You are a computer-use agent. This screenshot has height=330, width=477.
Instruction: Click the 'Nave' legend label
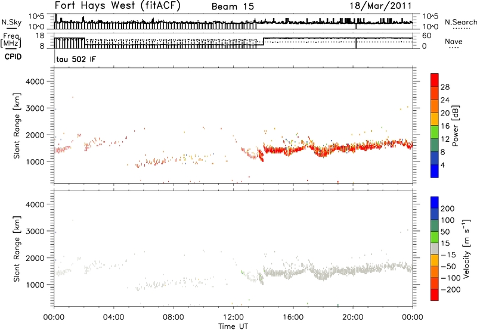pyautogui.click(x=454, y=42)
